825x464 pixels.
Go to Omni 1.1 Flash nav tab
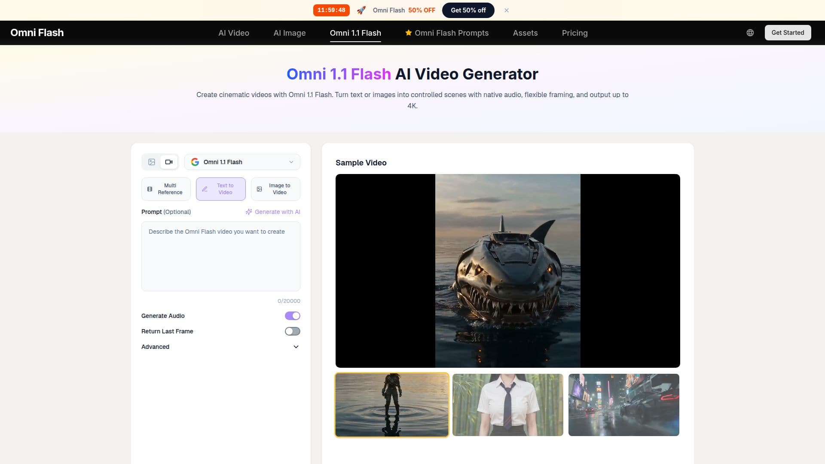[x=355, y=33]
